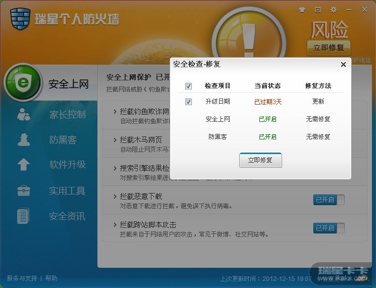Expand the 拦截跨站脚本攻击 item arrow
Screen dimensions: 376x288
coord(115,225)
